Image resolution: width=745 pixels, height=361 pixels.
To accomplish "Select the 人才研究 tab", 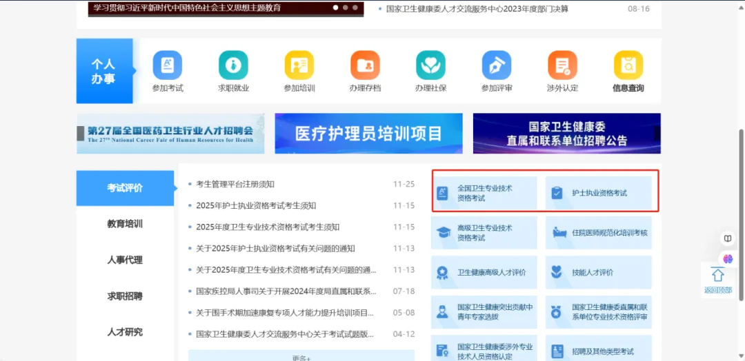I will [x=125, y=332].
